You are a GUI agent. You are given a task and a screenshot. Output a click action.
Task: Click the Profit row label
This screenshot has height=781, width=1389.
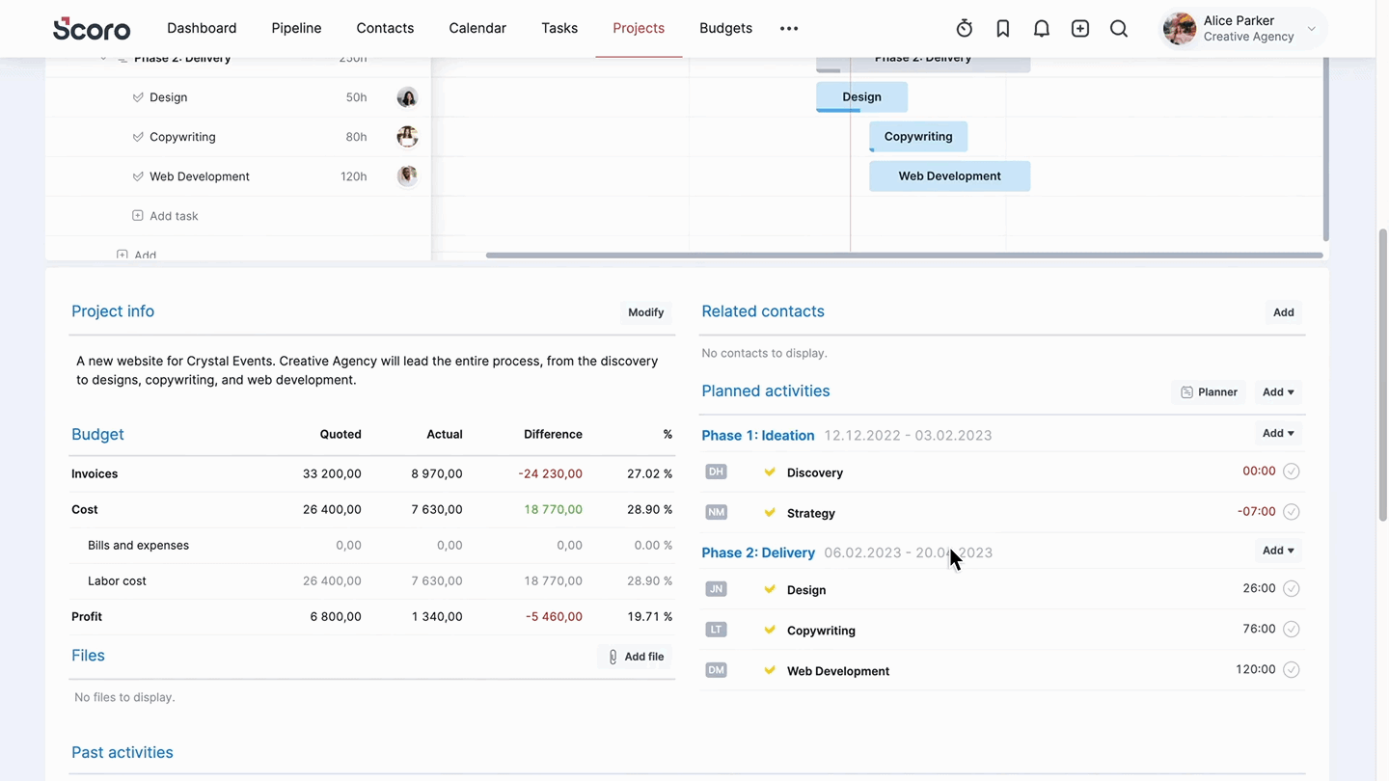[87, 616]
